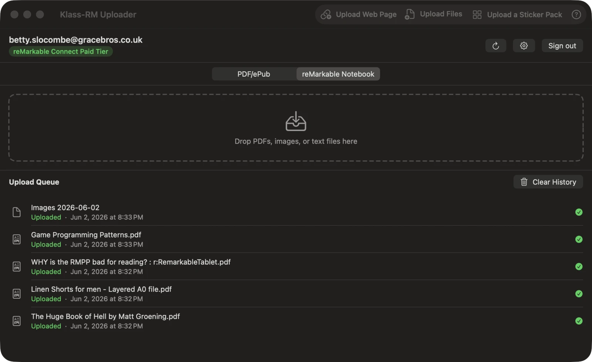Click the Sign out button
This screenshot has width=592, height=362.
(562, 46)
